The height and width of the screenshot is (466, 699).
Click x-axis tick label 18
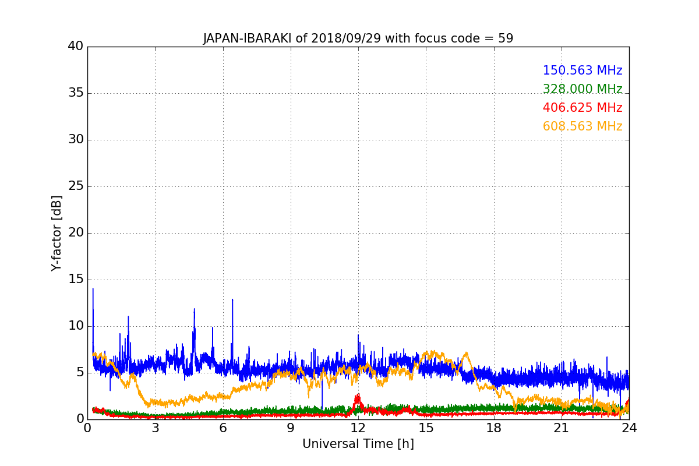(494, 428)
